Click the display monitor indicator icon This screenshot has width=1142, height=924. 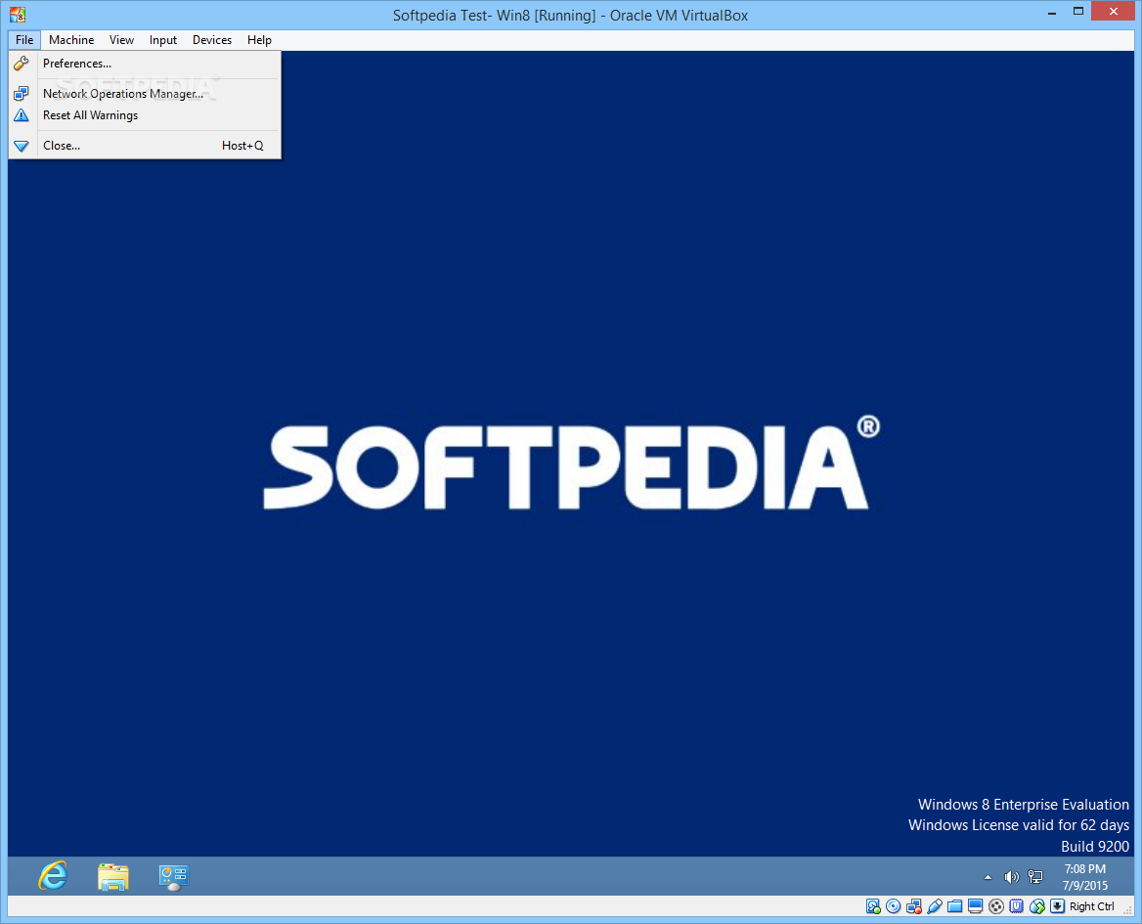(x=975, y=906)
